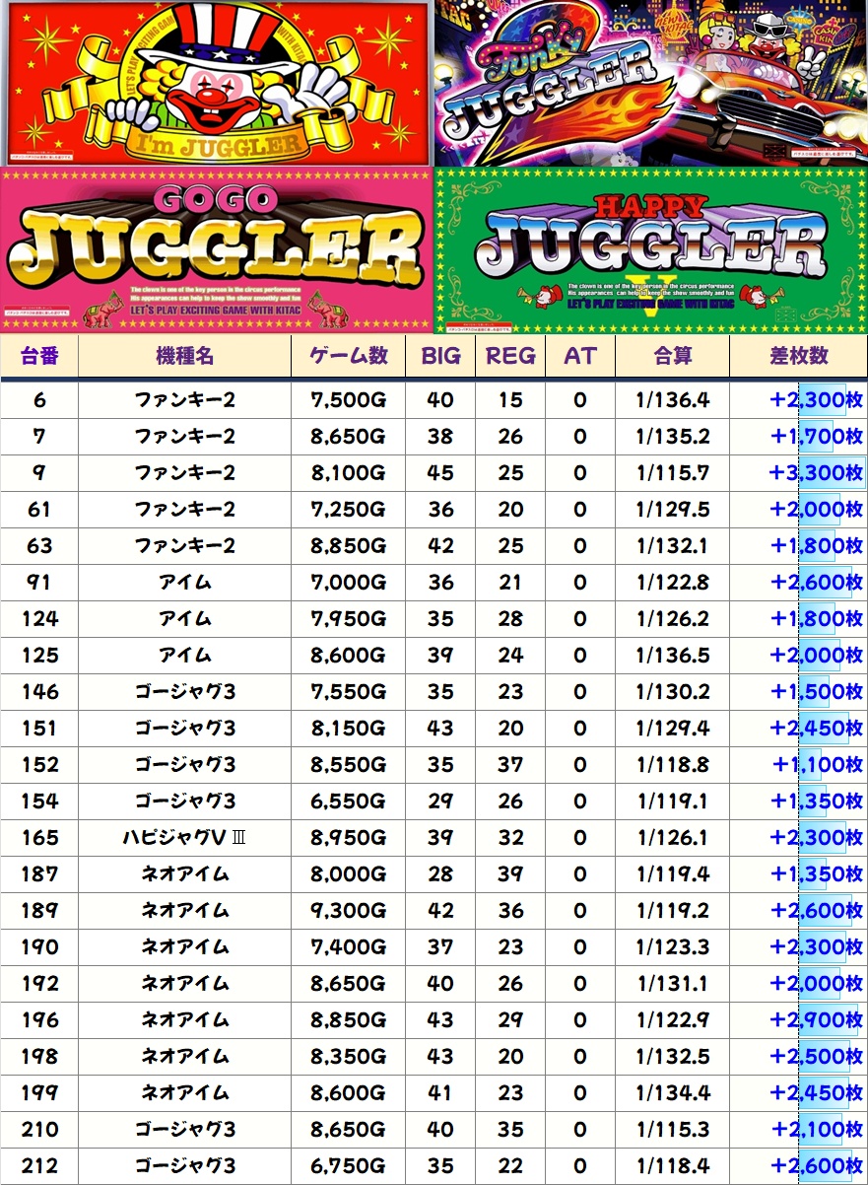868x1185 pixels.
Task: Click the ゲーム数 column header
Action: 348,356
